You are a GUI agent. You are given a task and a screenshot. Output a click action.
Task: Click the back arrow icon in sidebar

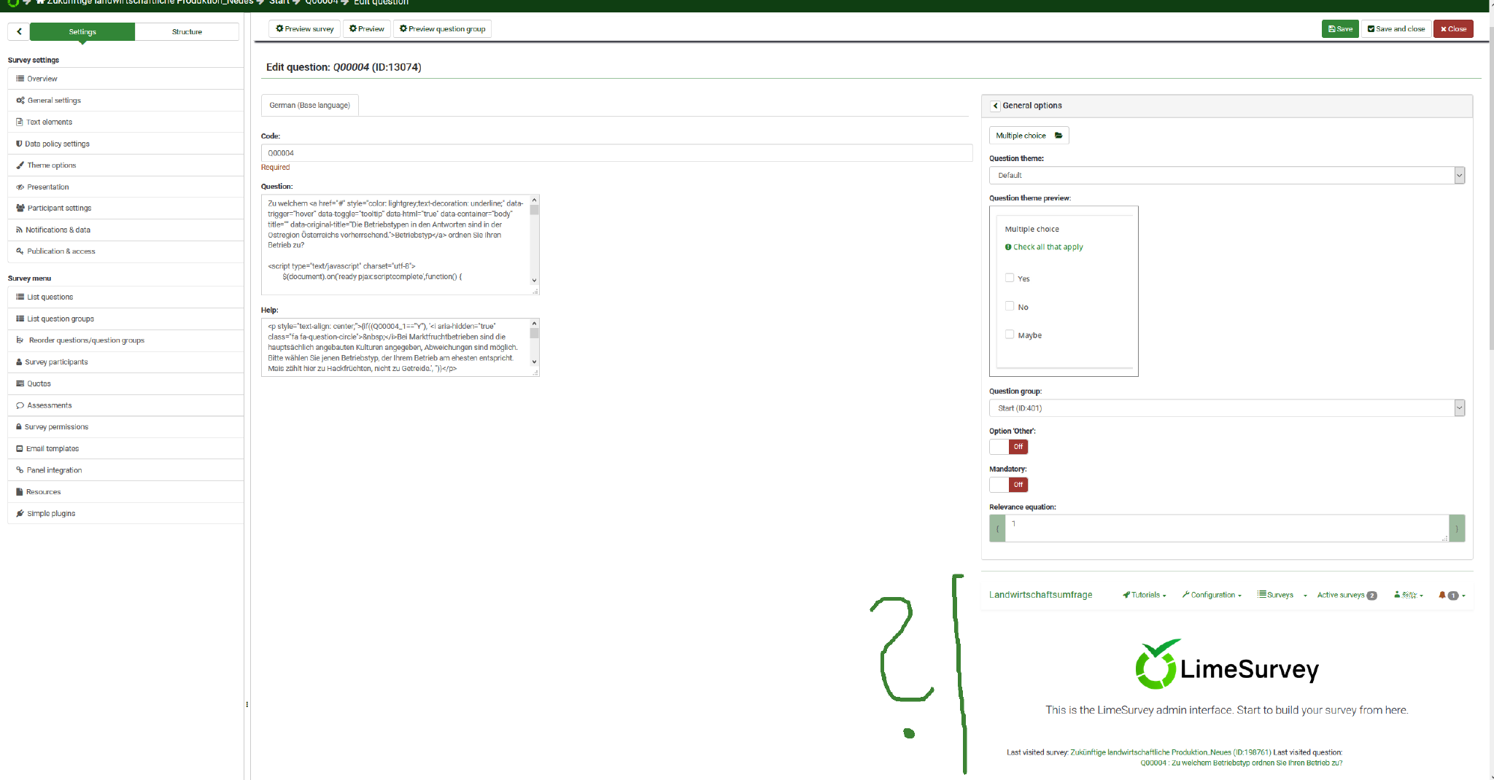pos(19,31)
